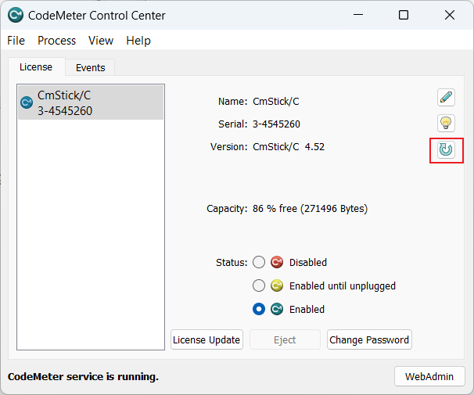
Task: Open the File menu
Action: (16, 41)
